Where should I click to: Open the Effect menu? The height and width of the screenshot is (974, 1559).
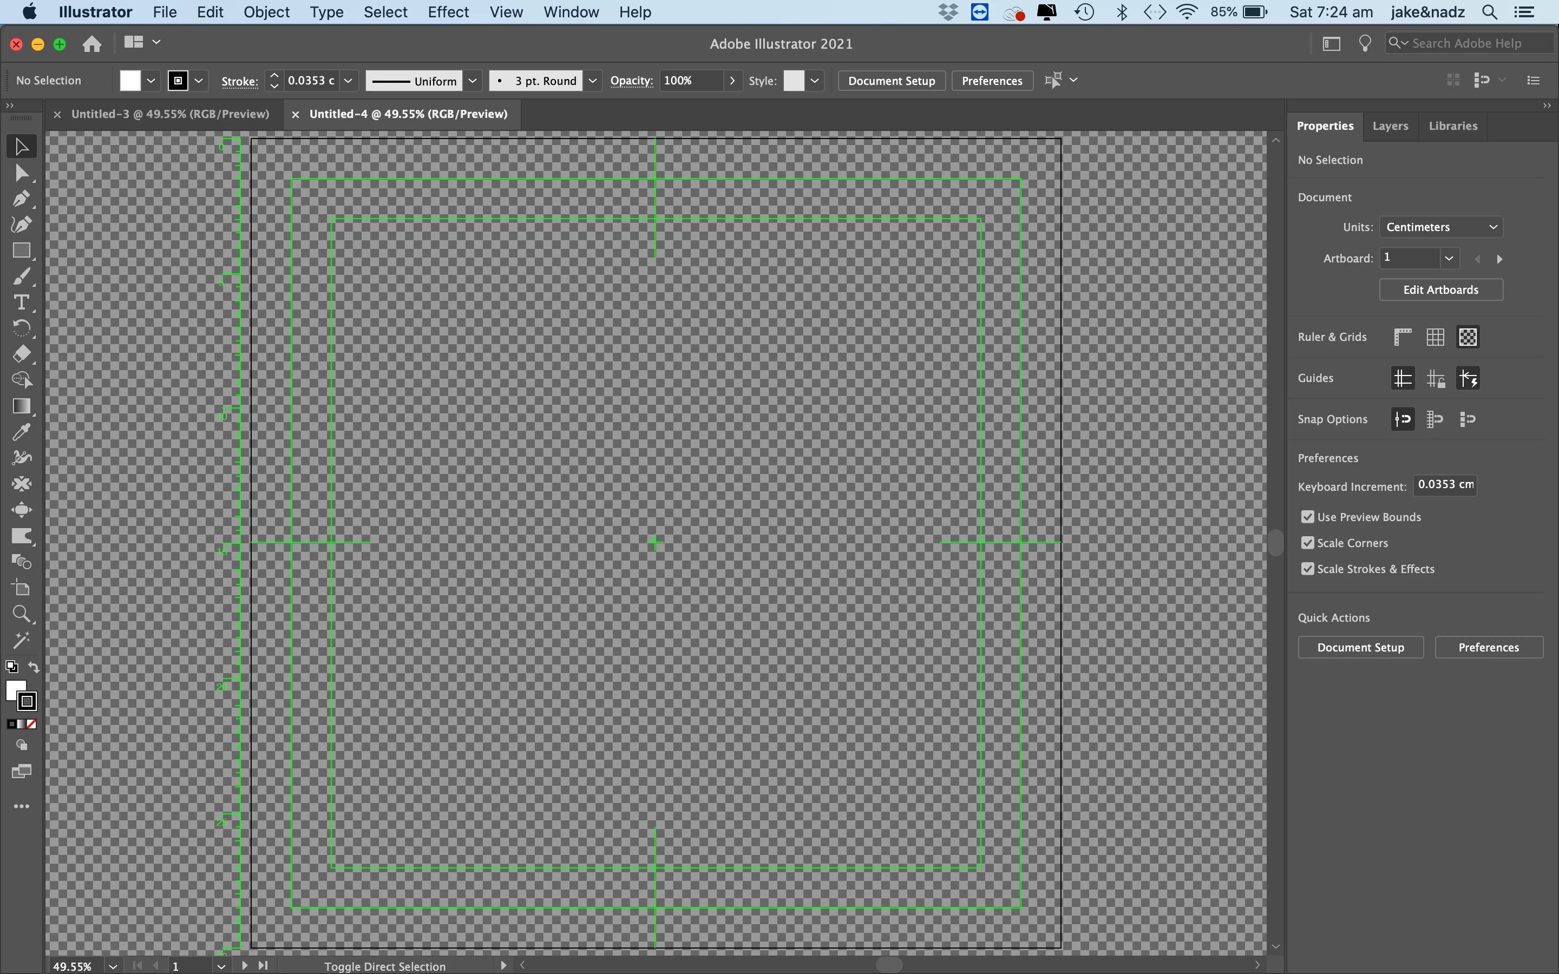pyautogui.click(x=448, y=11)
